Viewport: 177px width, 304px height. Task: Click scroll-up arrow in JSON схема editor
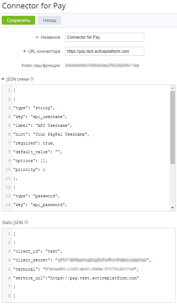[x=172, y=88]
